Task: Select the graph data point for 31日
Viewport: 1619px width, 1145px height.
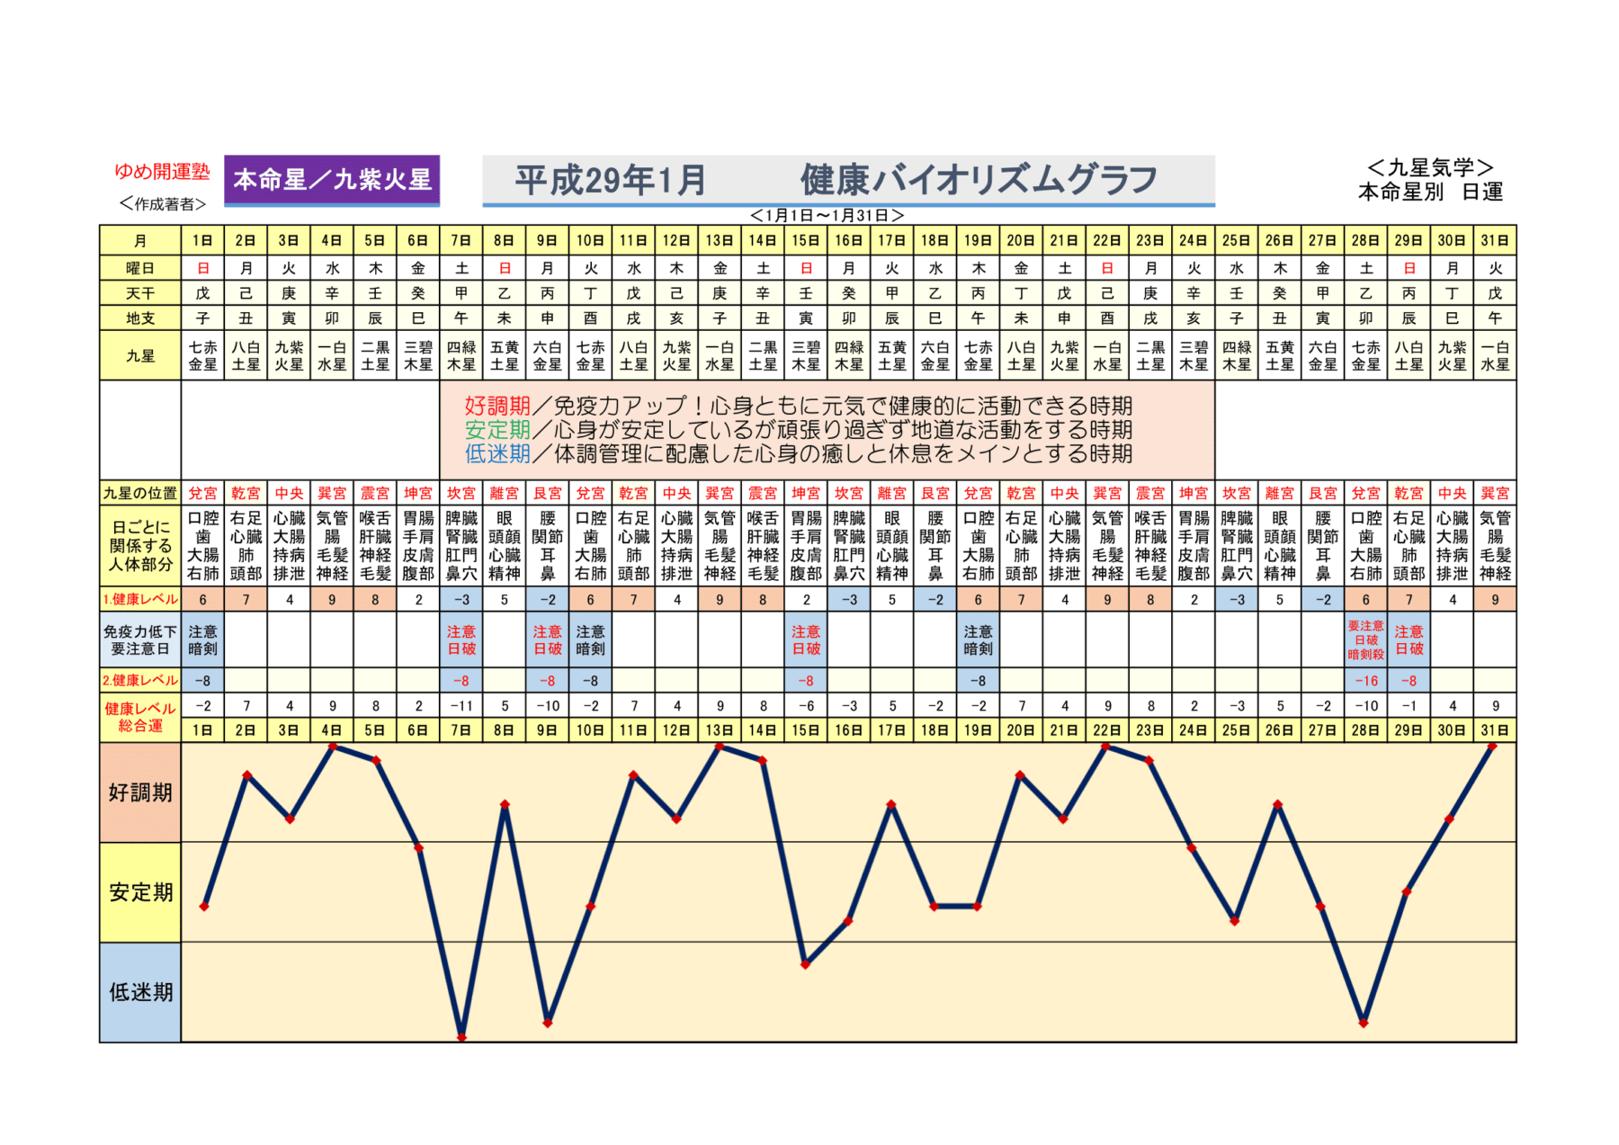Action: tap(1494, 746)
